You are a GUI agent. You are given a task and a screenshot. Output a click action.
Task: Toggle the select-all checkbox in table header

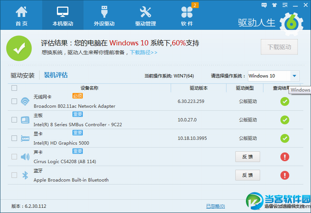[x=14, y=88]
